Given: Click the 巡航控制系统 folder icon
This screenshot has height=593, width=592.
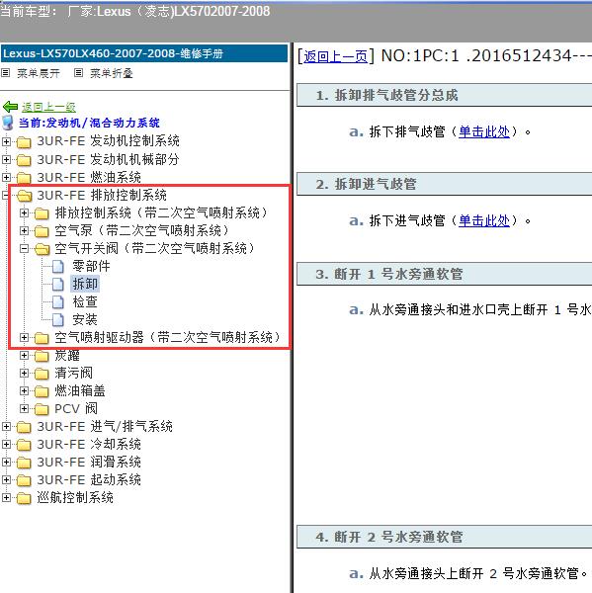Looking at the screenshot, I should tap(24, 498).
